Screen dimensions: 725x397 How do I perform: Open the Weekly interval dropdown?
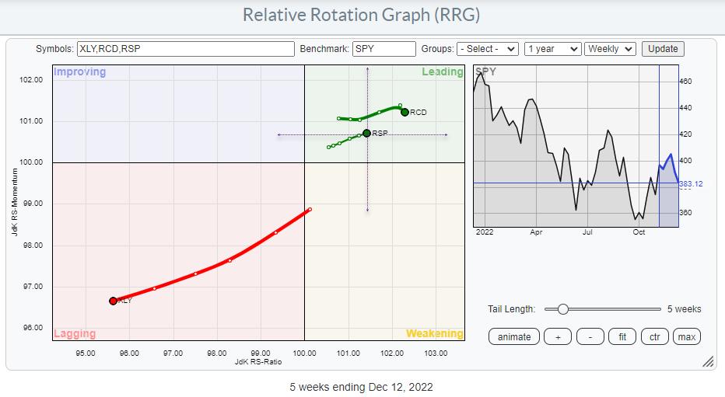coord(611,49)
